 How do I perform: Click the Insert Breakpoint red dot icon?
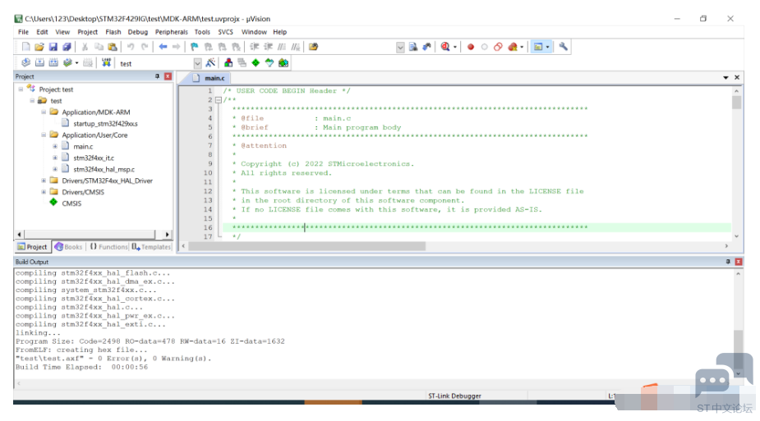click(x=470, y=47)
